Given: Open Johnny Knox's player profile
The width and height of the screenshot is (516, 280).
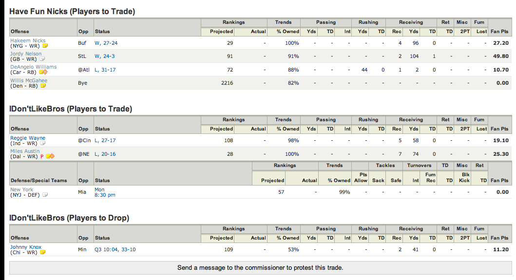Looking at the screenshot, I should 26,247.
